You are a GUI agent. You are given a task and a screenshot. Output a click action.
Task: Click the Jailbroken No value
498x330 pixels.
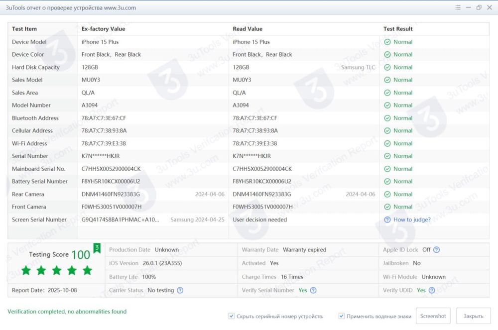pyautogui.click(x=417, y=263)
